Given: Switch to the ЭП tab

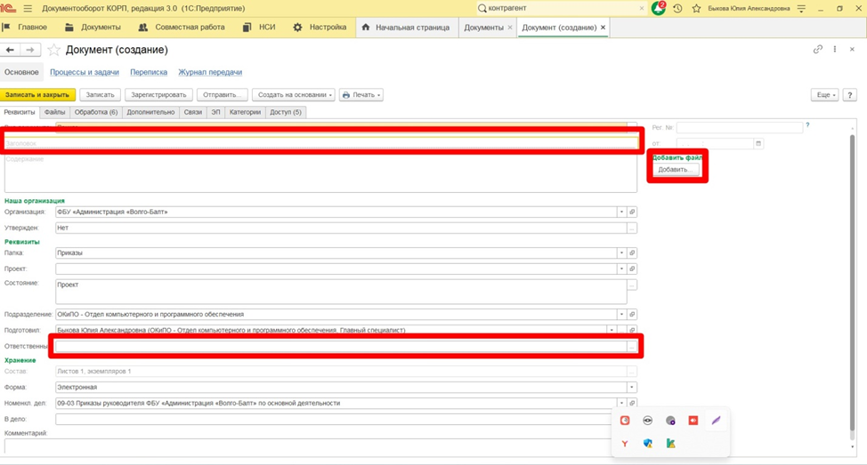Looking at the screenshot, I should (x=215, y=112).
